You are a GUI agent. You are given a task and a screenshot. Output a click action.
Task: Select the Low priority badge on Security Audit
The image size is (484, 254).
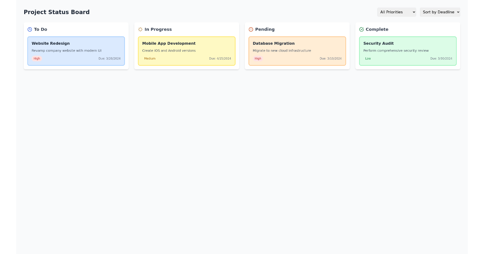pos(368,58)
